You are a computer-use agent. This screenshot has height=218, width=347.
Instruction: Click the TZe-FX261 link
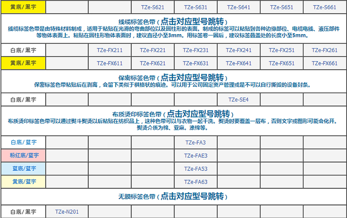click(x=324, y=50)
